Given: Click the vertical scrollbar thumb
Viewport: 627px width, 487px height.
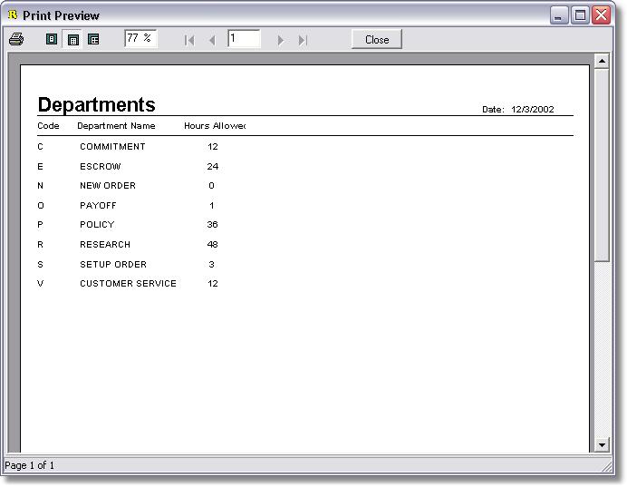Looking at the screenshot, I should click(602, 165).
